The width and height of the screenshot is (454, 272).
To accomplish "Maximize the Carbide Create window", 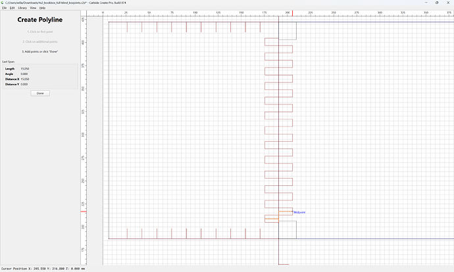I will 437,3.
